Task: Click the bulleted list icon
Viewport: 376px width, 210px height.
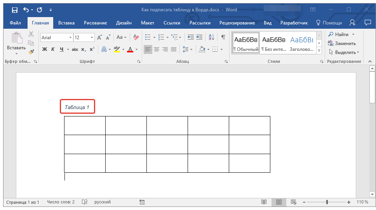Action: tap(148, 37)
